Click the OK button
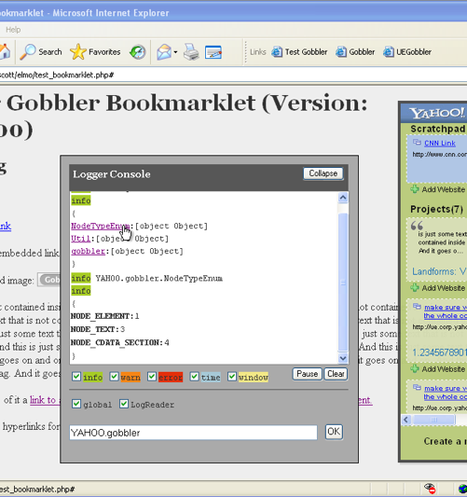This screenshot has width=467, height=497. click(334, 432)
